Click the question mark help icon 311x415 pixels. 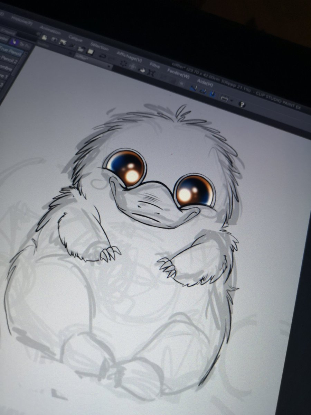click(x=242, y=104)
